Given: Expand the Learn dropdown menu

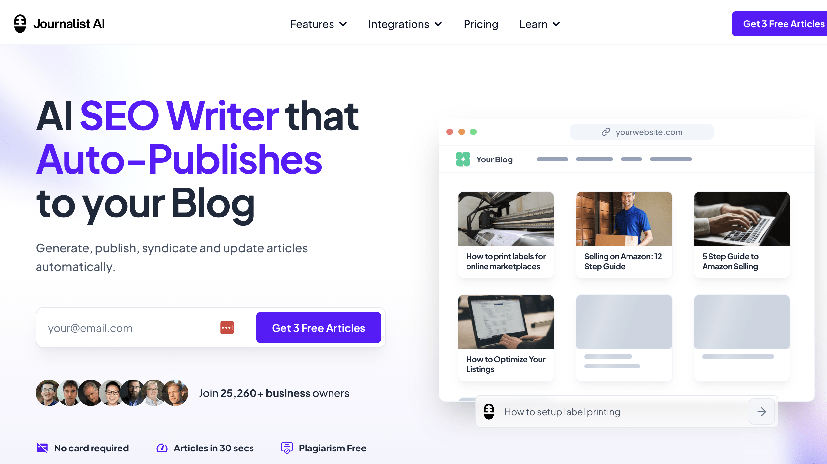Looking at the screenshot, I should click(x=539, y=24).
